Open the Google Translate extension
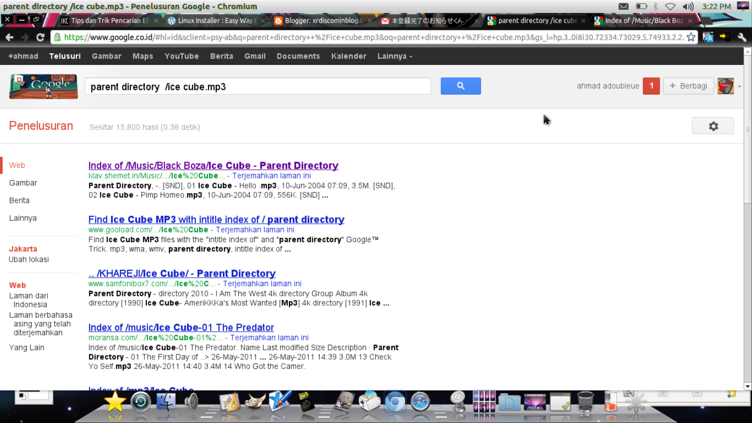This screenshot has width=752, height=423. [708, 37]
